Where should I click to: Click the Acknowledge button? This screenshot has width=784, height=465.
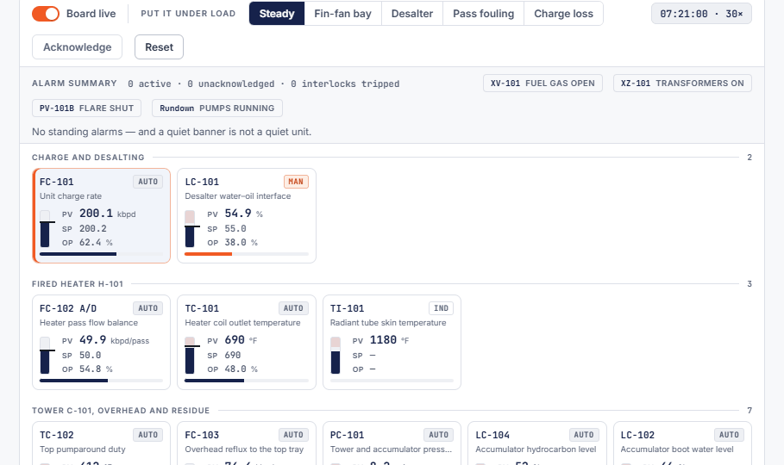[77, 47]
